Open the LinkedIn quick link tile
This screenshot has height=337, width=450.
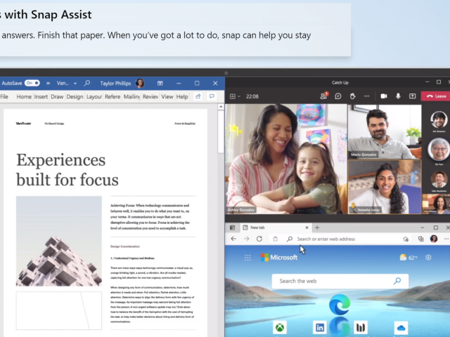point(320,327)
